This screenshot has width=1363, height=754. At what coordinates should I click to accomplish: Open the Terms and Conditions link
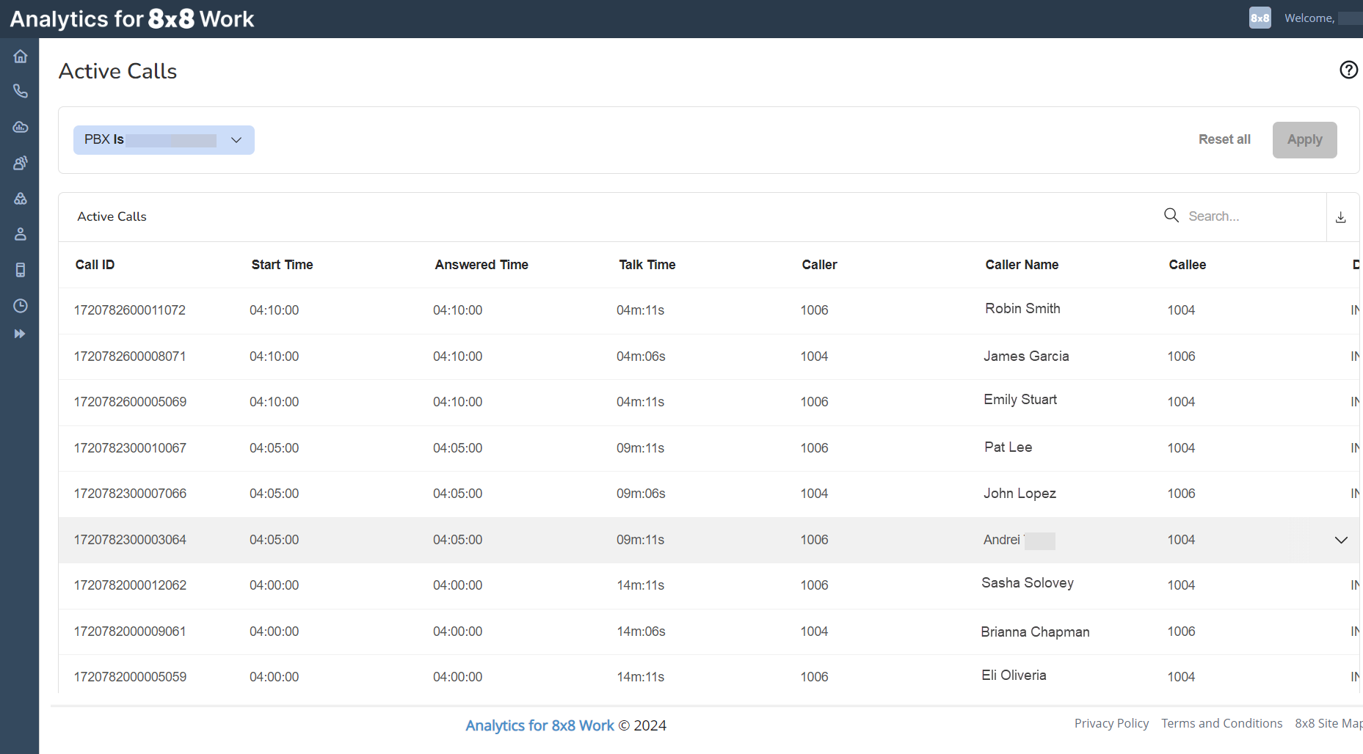tap(1221, 723)
